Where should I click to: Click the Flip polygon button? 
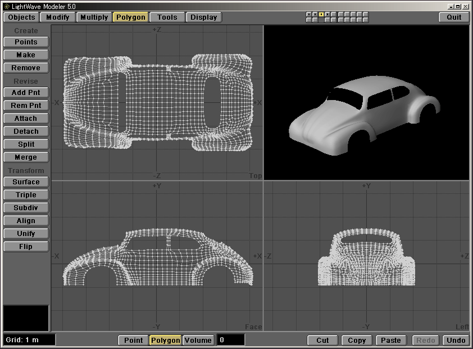point(26,247)
